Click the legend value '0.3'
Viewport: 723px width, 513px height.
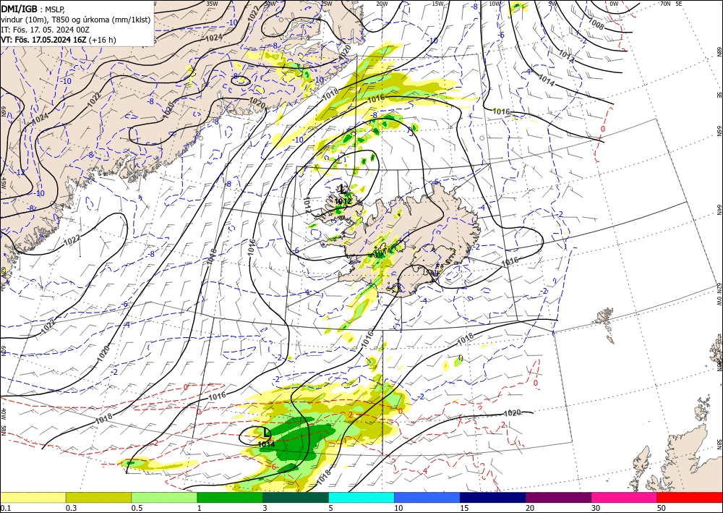pyautogui.click(x=71, y=508)
